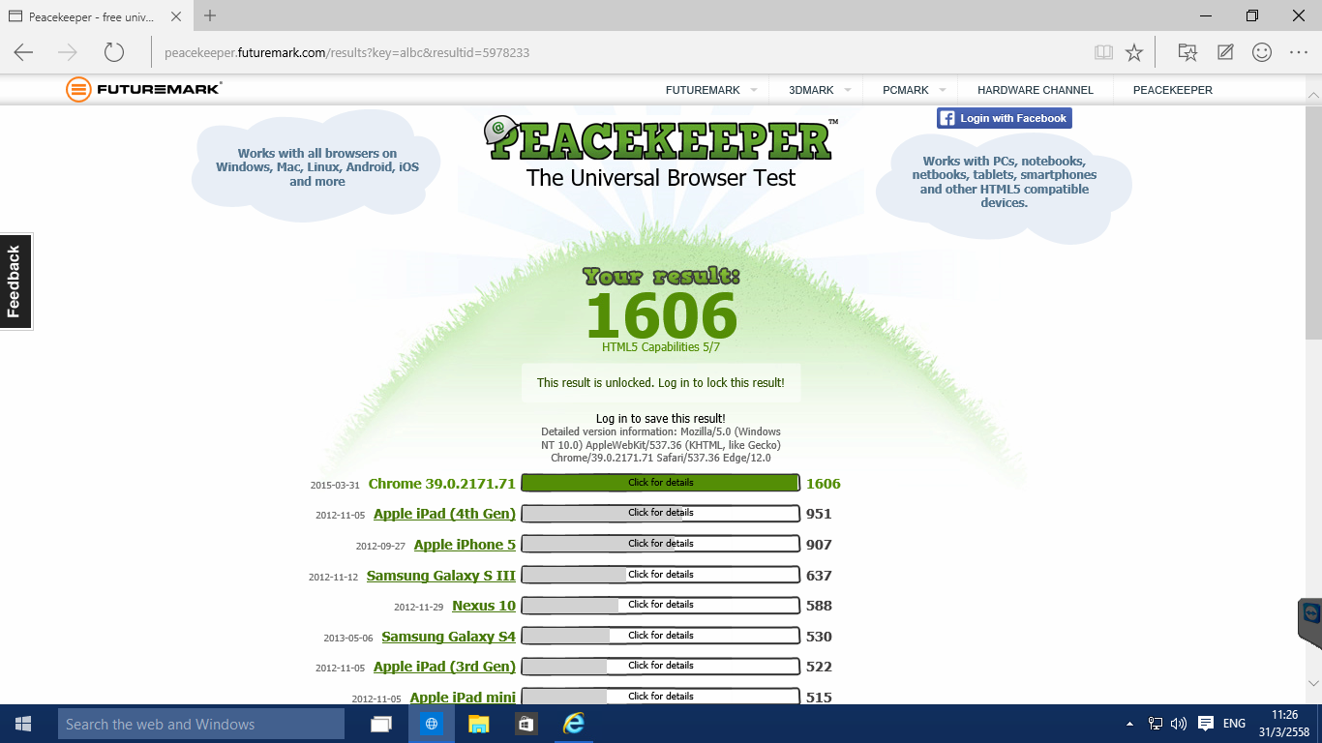The width and height of the screenshot is (1322, 743).
Task: Send feedback smiley icon
Action: tap(1262, 52)
